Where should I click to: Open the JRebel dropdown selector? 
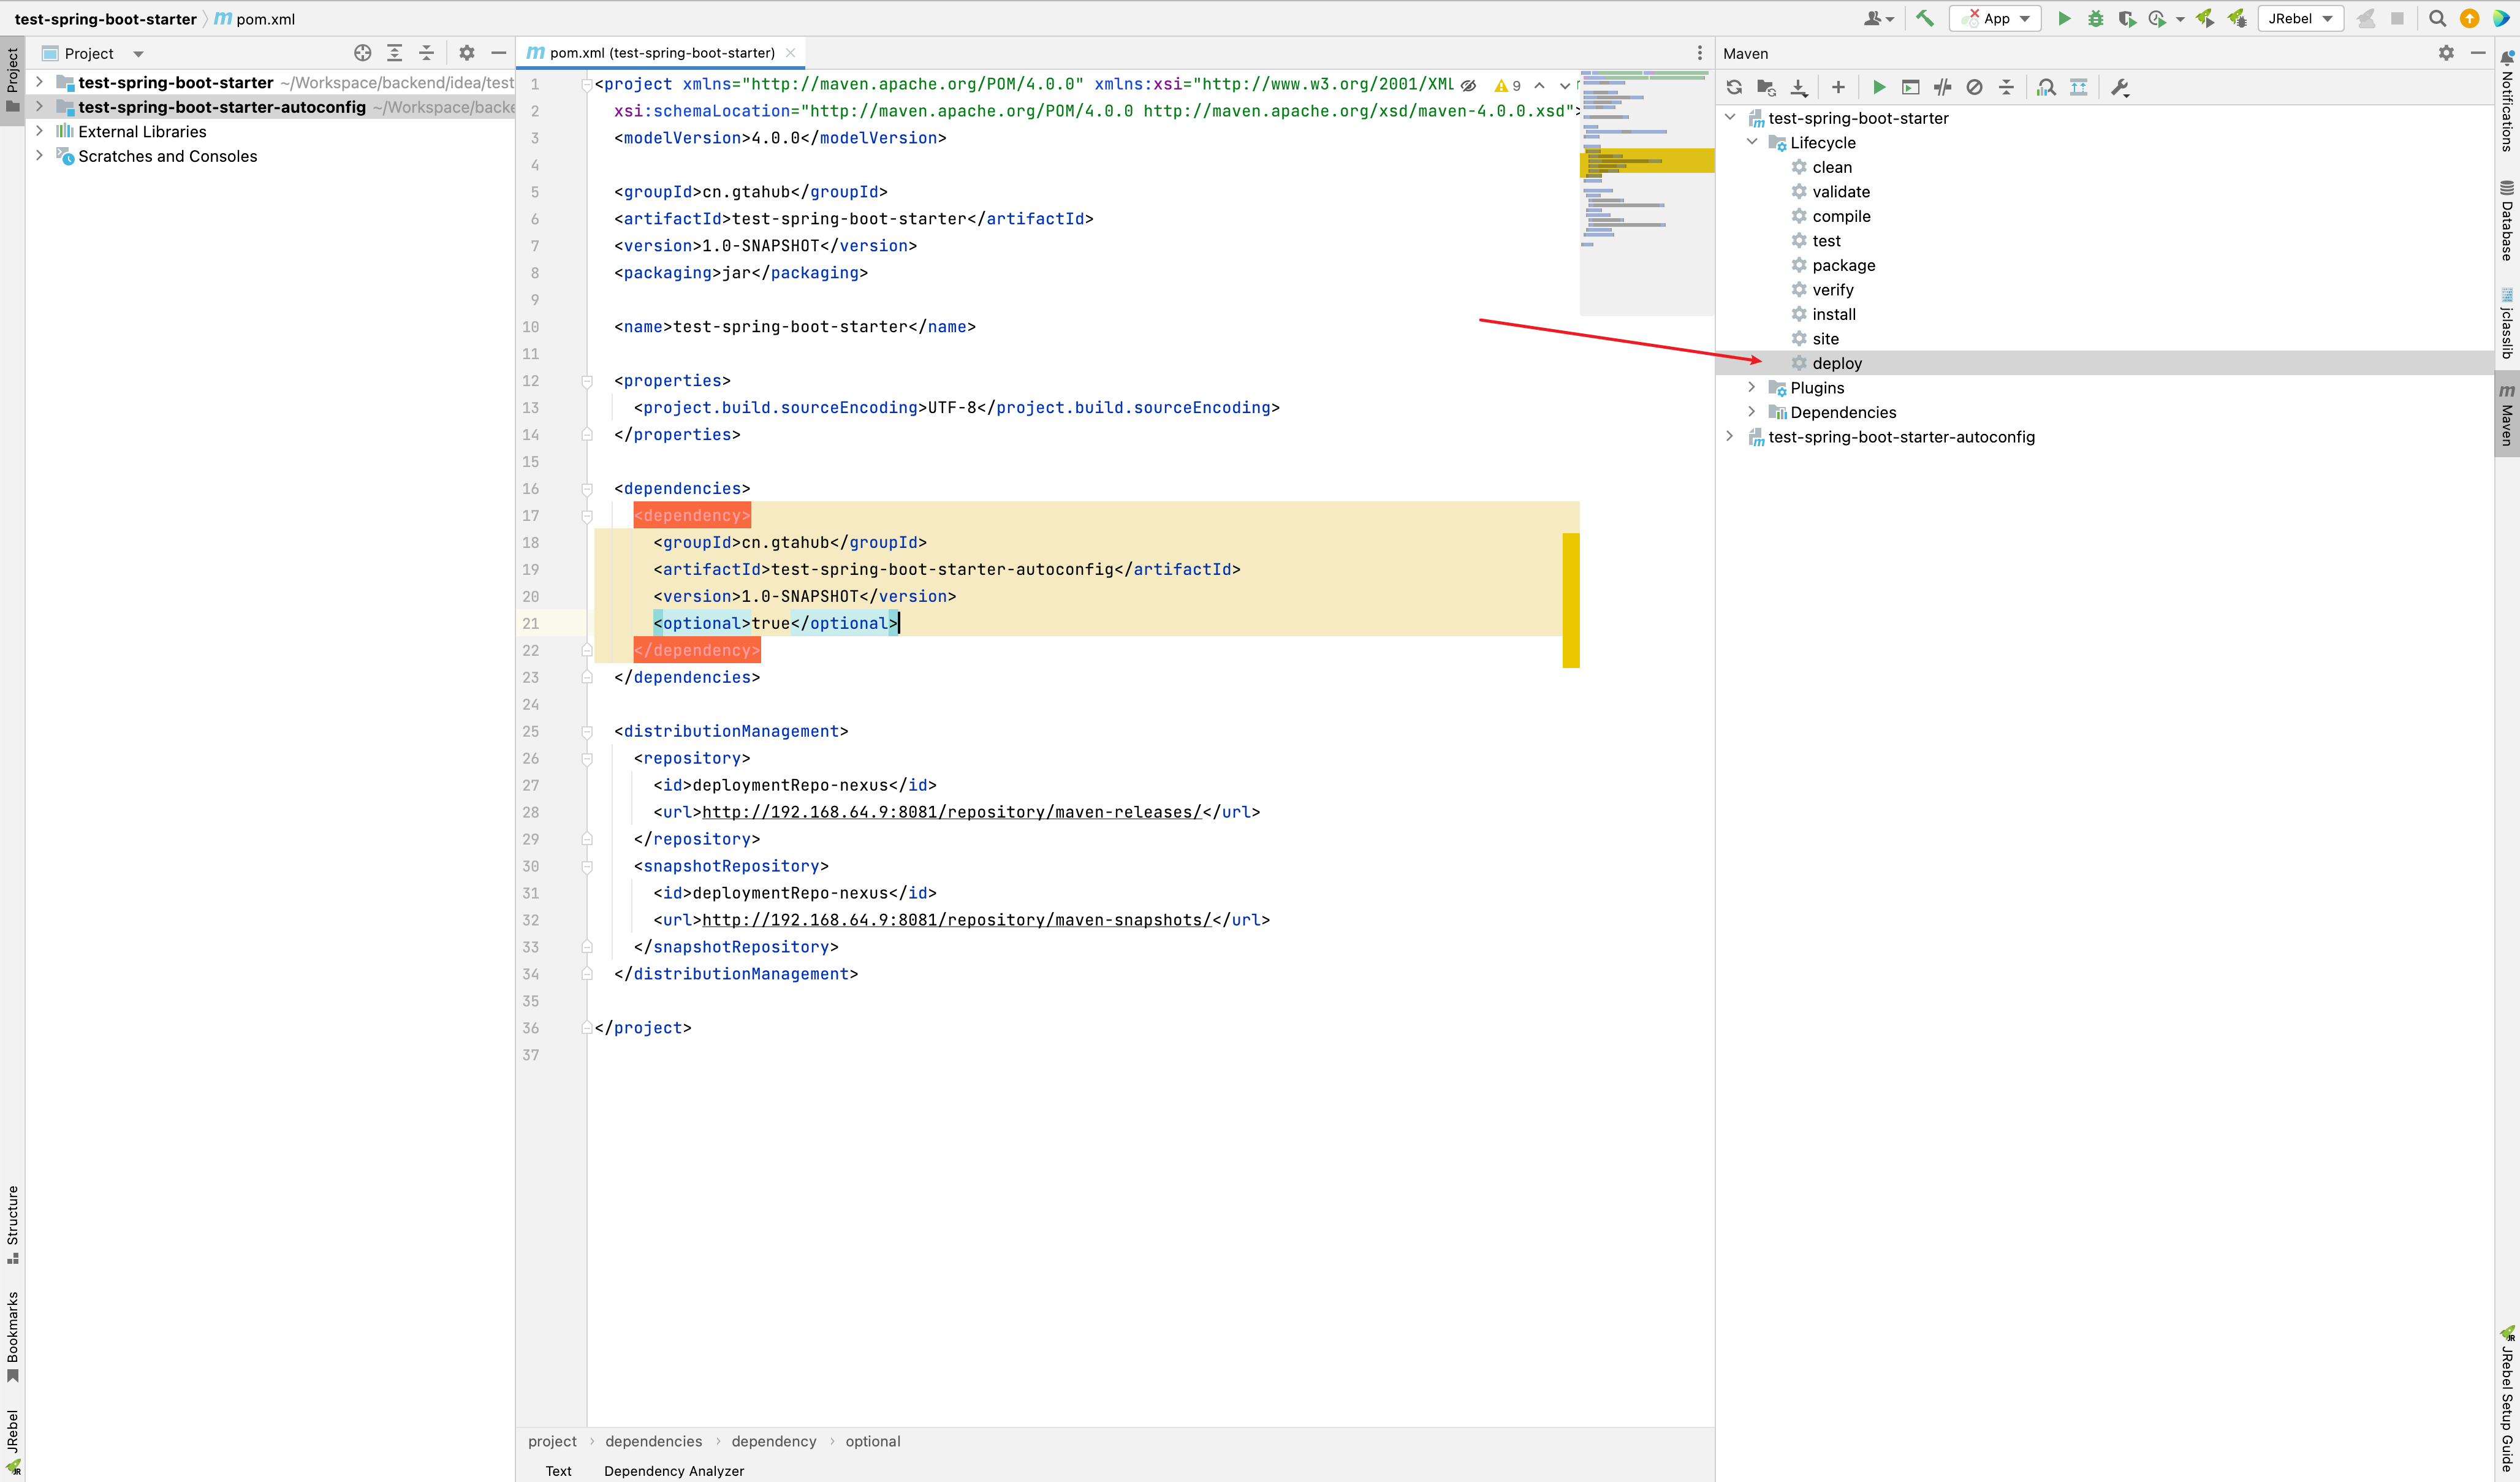[2300, 18]
